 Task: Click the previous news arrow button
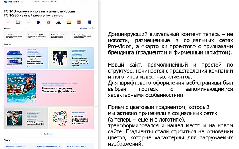90,29
